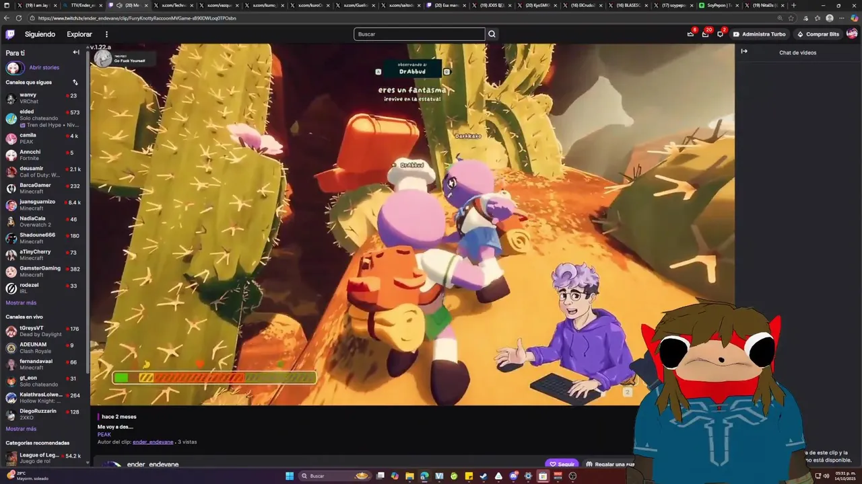Viewport: 862px width, 484px height.
Task: Open NadiaCala channel
Action: click(44, 222)
